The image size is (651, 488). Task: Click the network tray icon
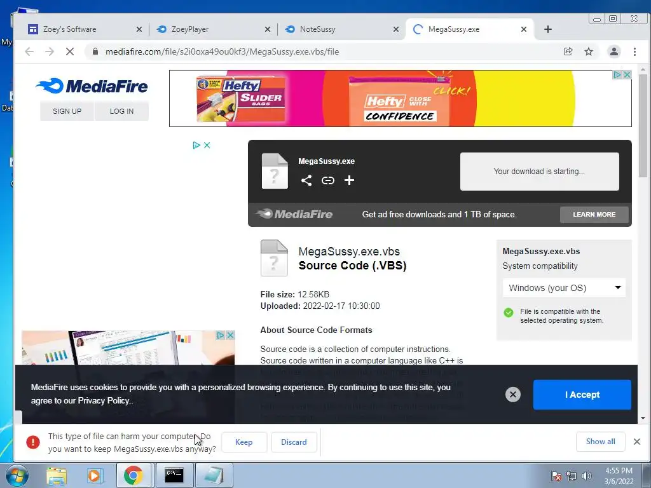[x=572, y=476]
